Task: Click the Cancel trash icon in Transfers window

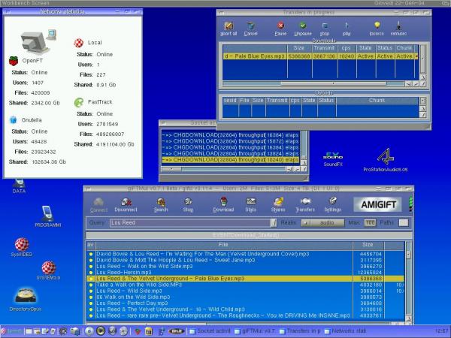Action: click(250, 29)
